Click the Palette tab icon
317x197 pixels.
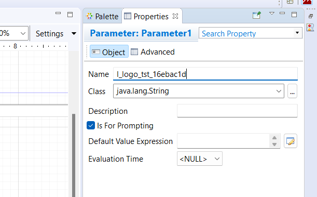pos(89,16)
